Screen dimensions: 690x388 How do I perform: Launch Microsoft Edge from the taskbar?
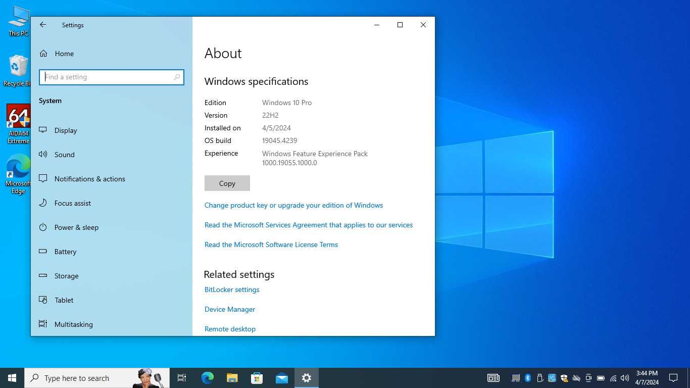pyautogui.click(x=207, y=378)
